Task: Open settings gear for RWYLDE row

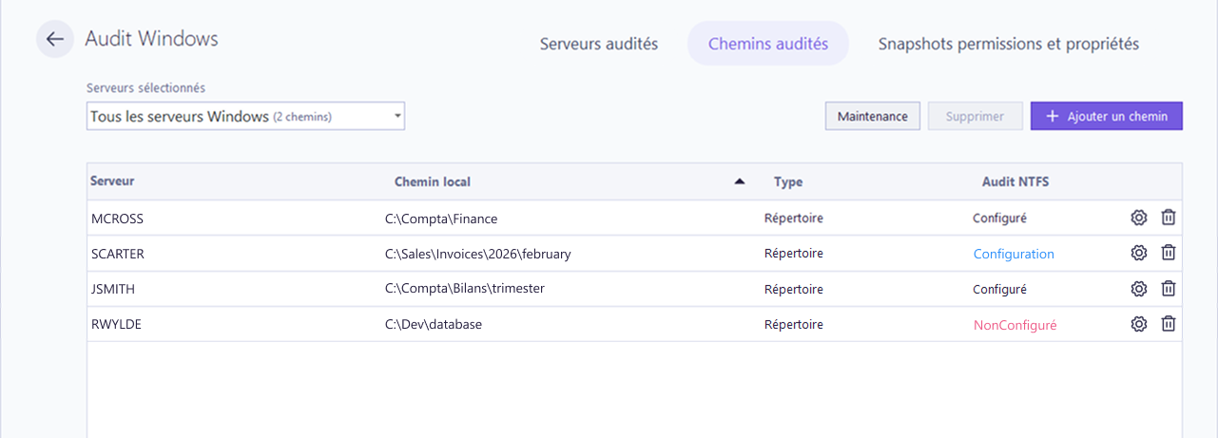Action: click(x=1138, y=324)
